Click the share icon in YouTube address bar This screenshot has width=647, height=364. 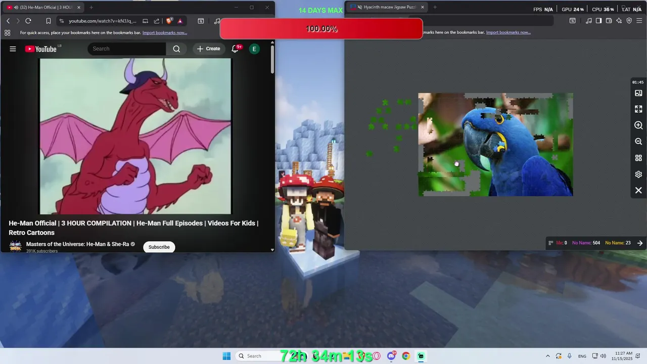pyautogui.click(x=157, y=21)
